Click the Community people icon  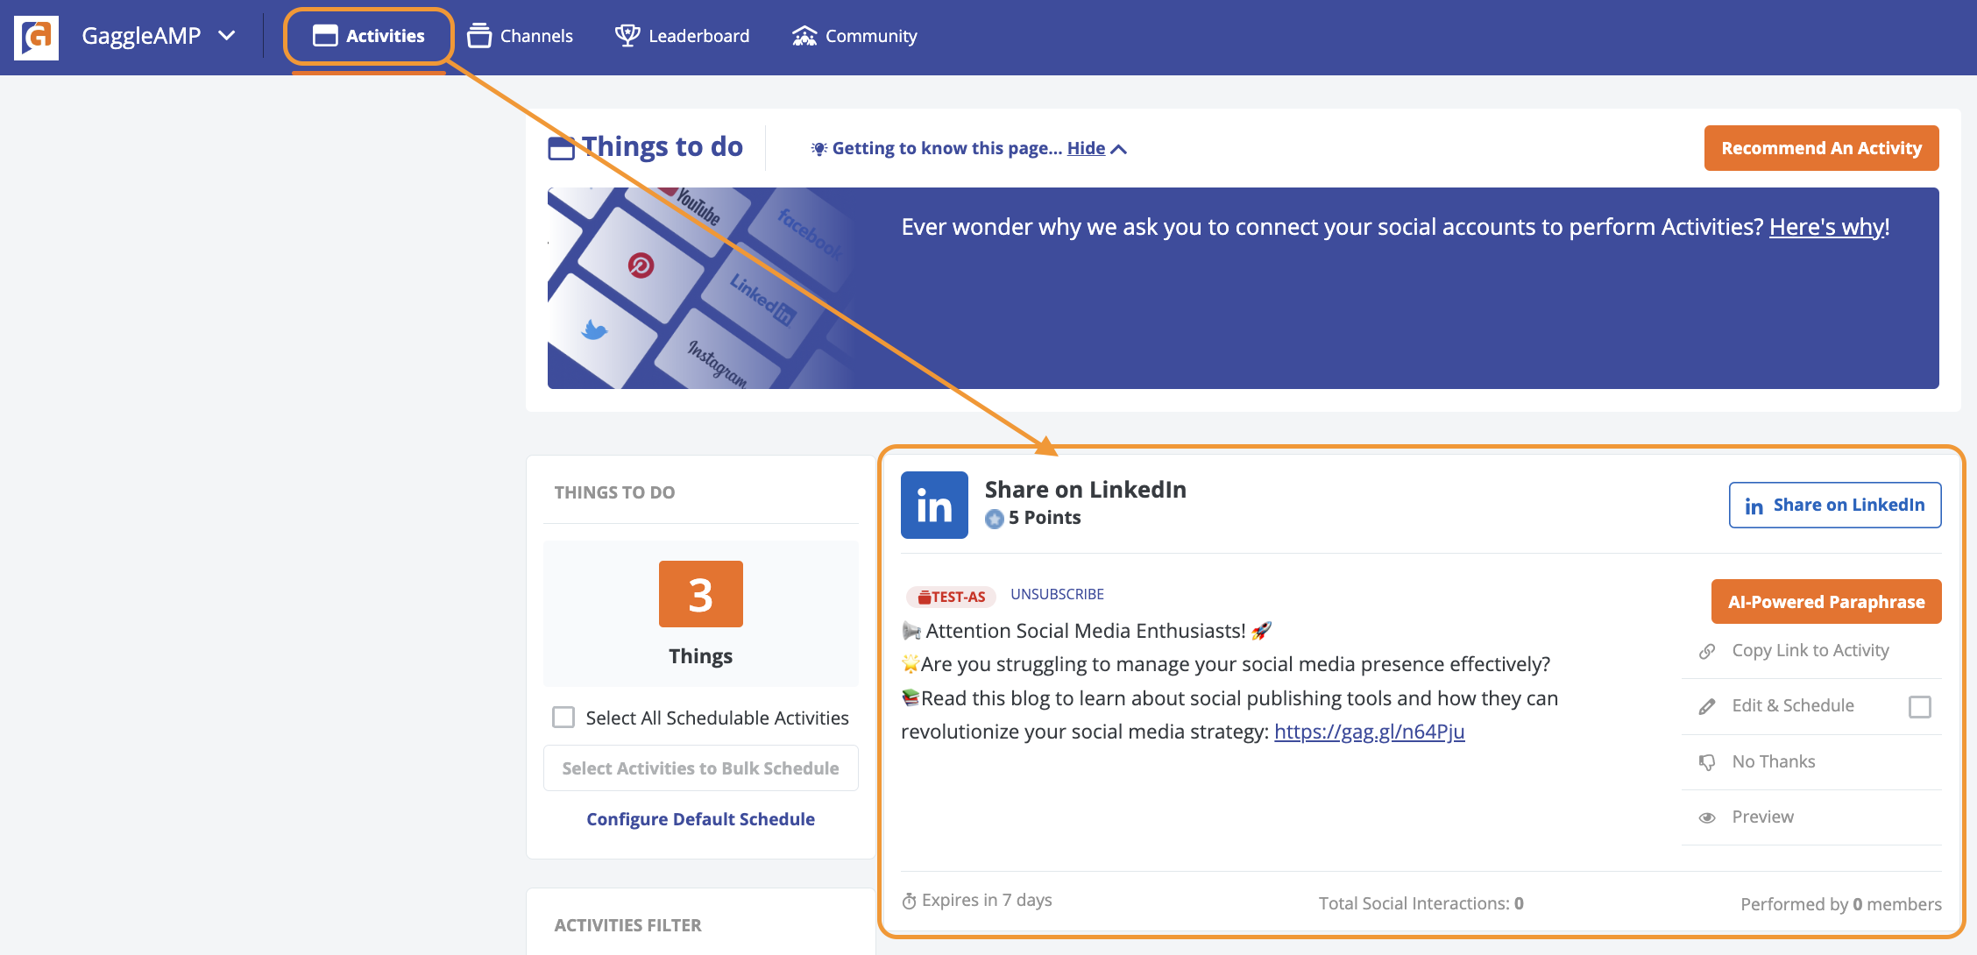coord(804,36)
